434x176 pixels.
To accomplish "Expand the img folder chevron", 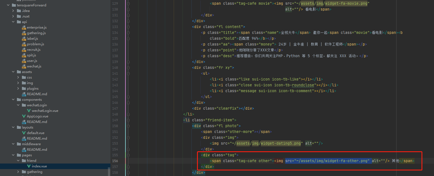I will click(18, 83).
